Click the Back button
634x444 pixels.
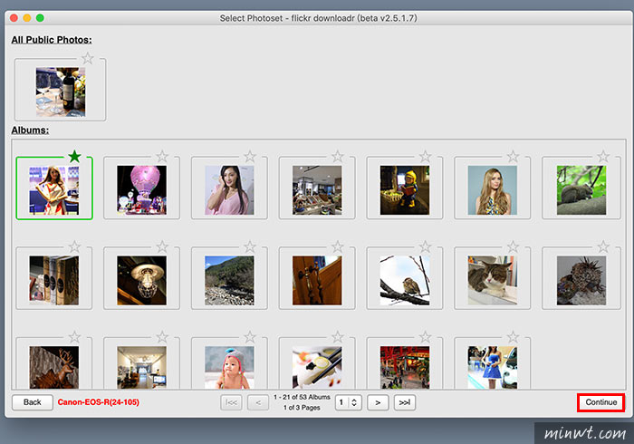[x=33, y=402]
